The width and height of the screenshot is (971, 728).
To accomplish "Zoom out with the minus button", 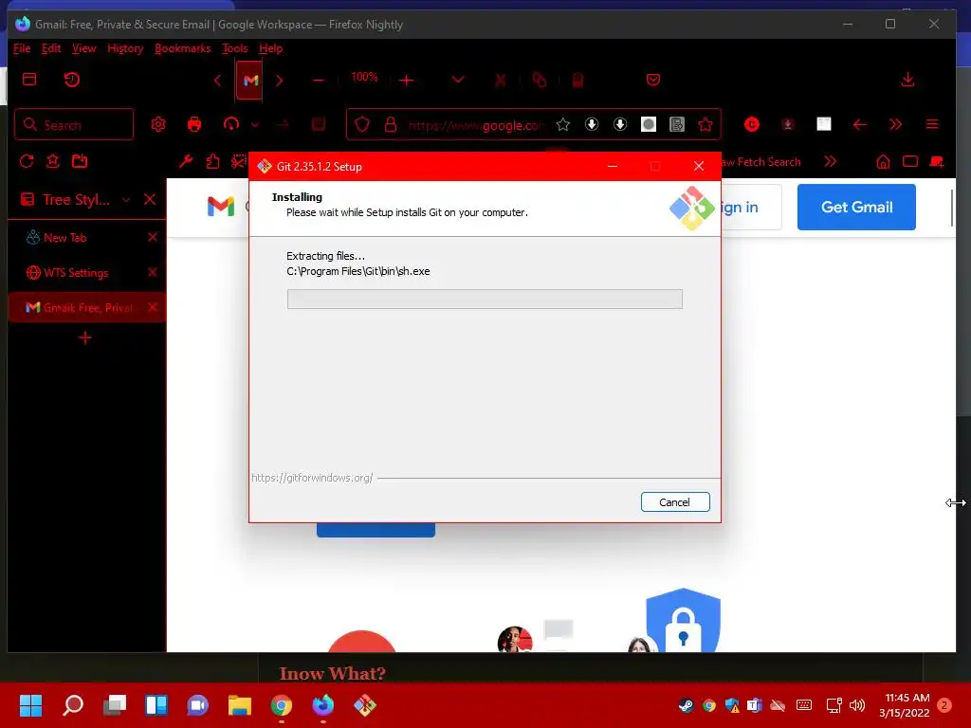I will (x=319, y=81).
